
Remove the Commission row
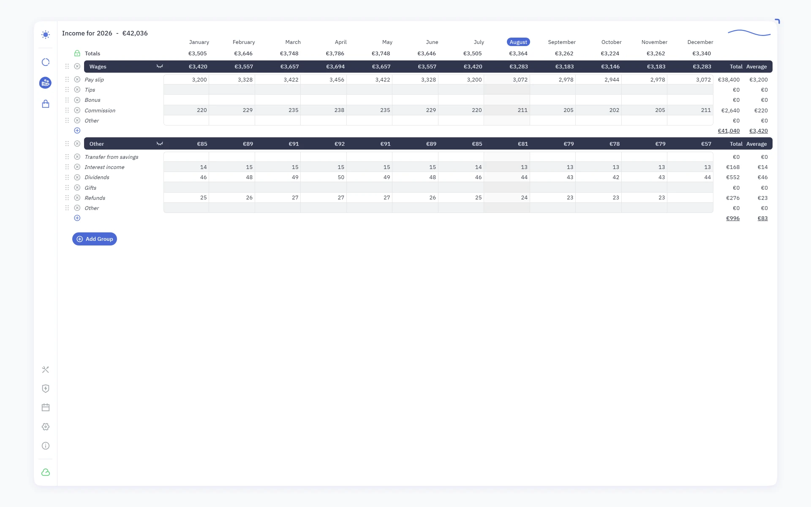pos(77,110)
